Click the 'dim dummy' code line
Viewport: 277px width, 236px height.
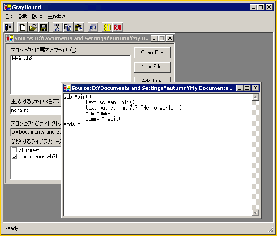click(x=98, y=113)
